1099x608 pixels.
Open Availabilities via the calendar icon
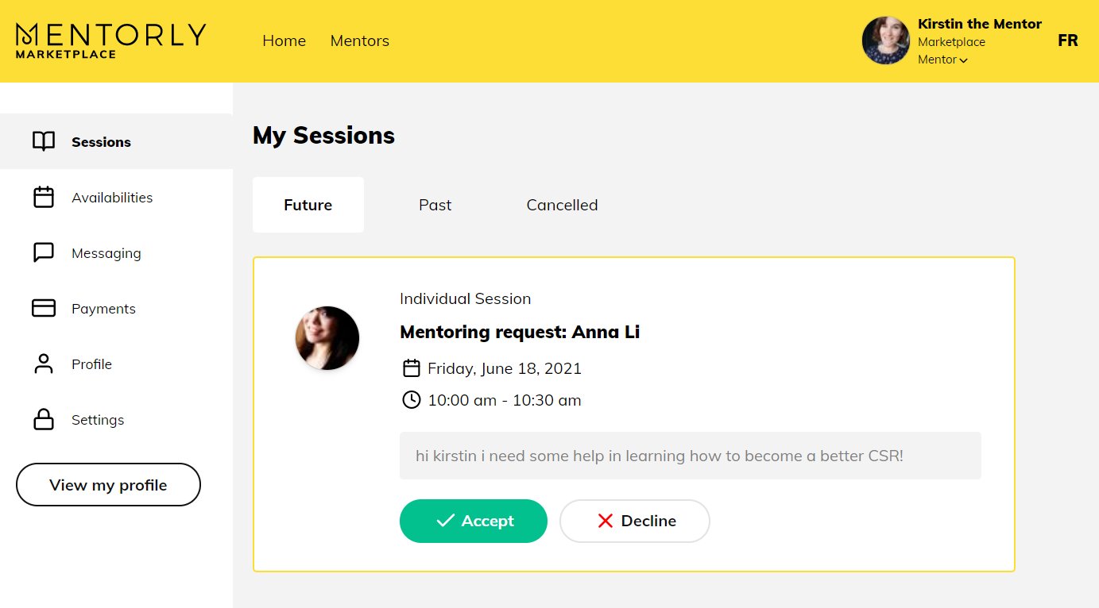44,197
